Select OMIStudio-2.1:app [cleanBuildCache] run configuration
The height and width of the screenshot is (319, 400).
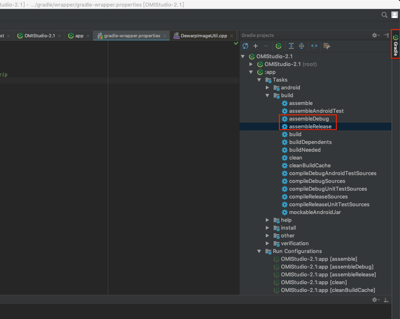coord(324,290)
